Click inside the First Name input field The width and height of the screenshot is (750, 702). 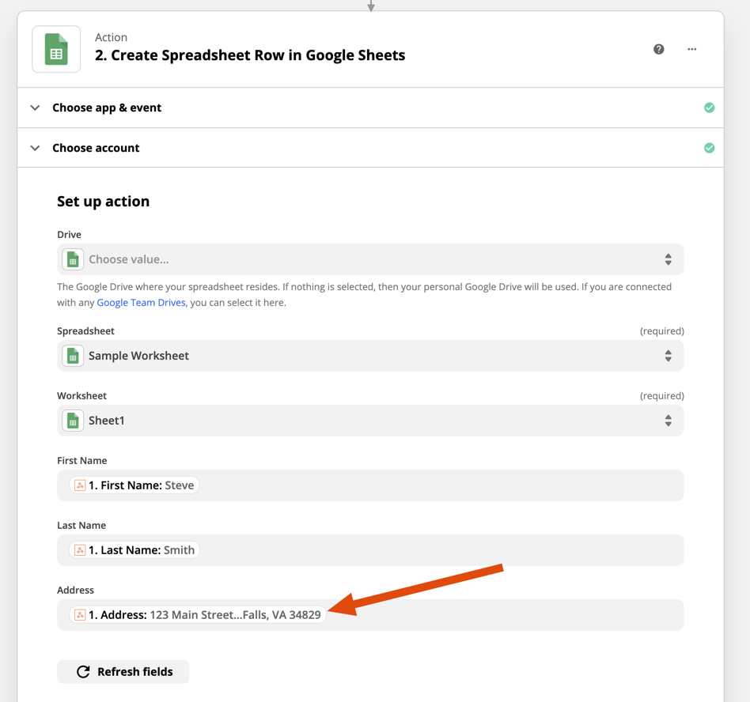pyautogui.click(x=370, y=485)
